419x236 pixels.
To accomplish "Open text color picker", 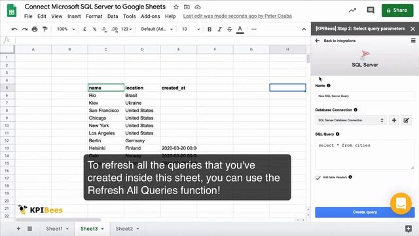I will tap(240, 29).
